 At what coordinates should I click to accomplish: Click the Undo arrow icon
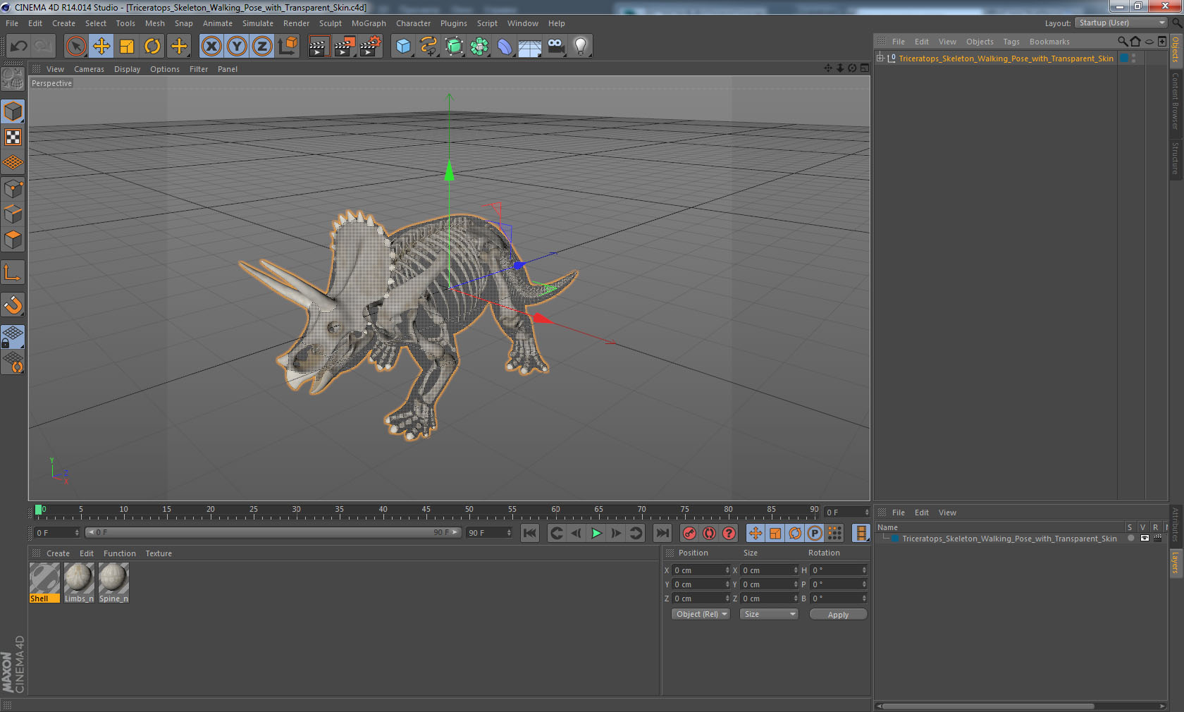point(19,47)
